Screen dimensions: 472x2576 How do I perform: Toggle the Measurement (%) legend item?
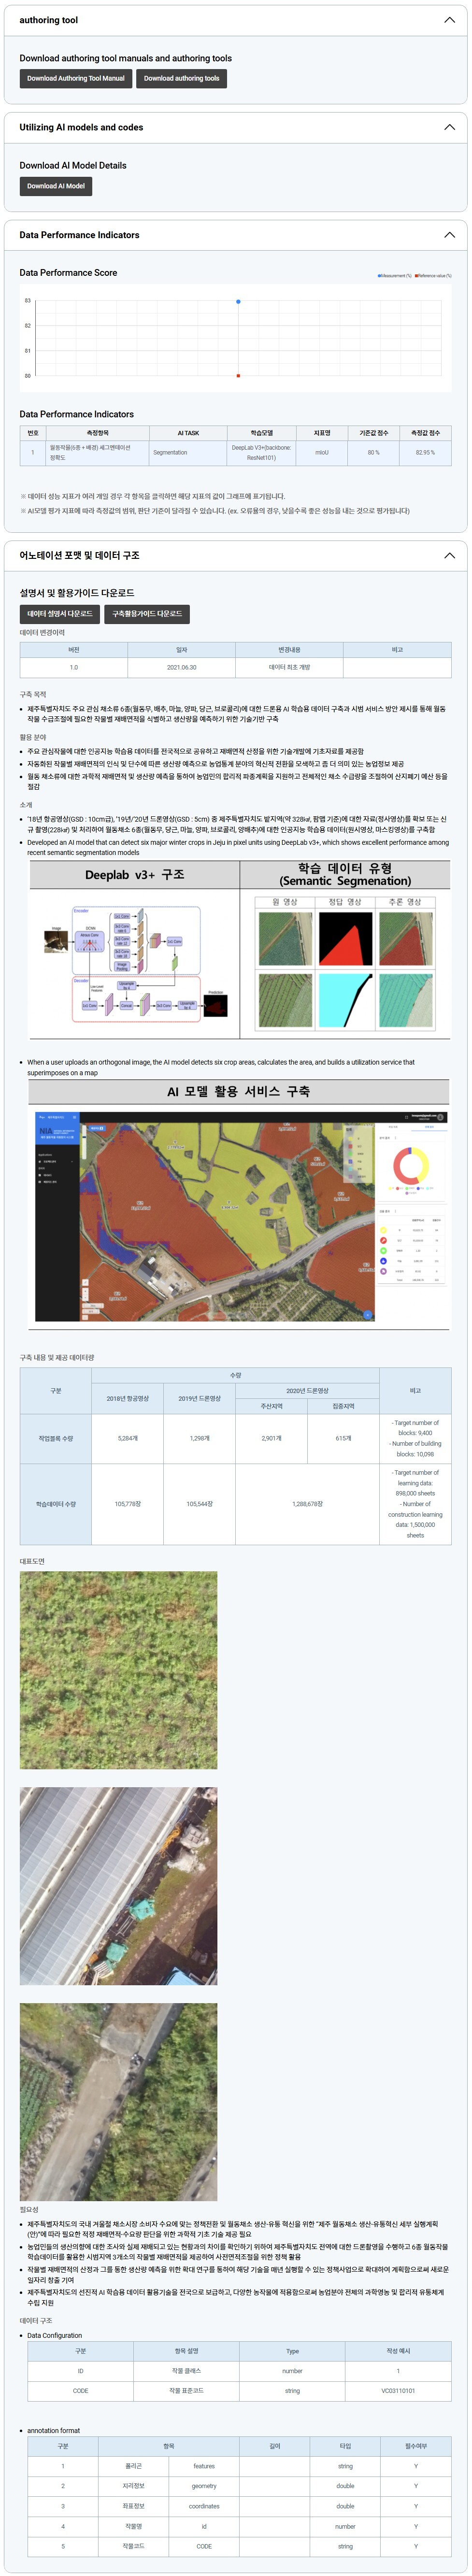tap(395, 276)
